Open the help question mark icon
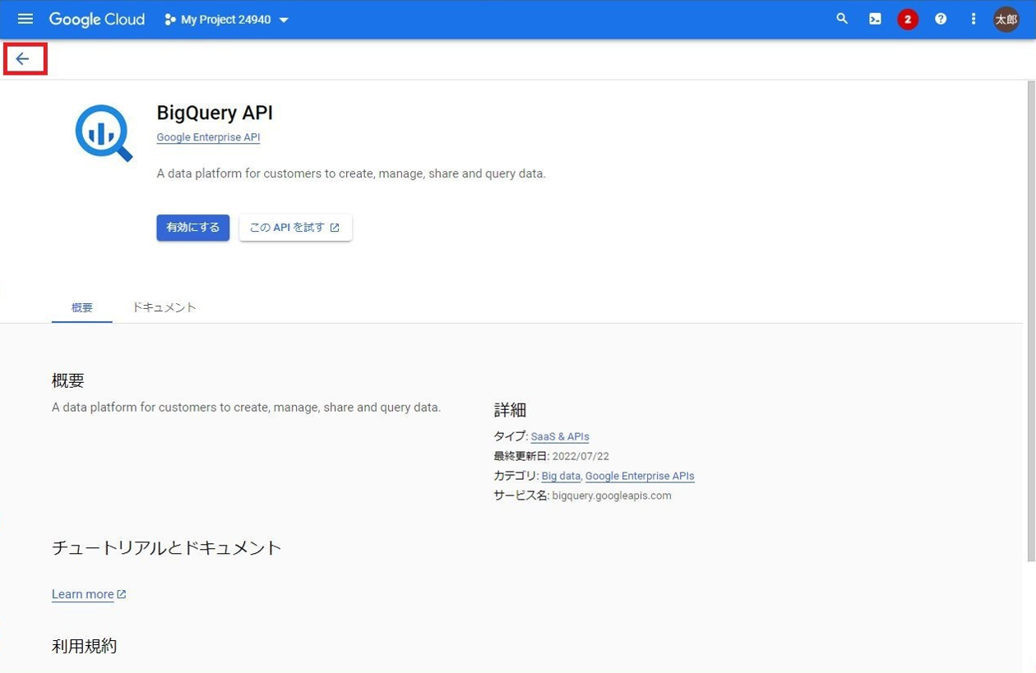This screenshot has width=1036, height=673. coord(941,19)
